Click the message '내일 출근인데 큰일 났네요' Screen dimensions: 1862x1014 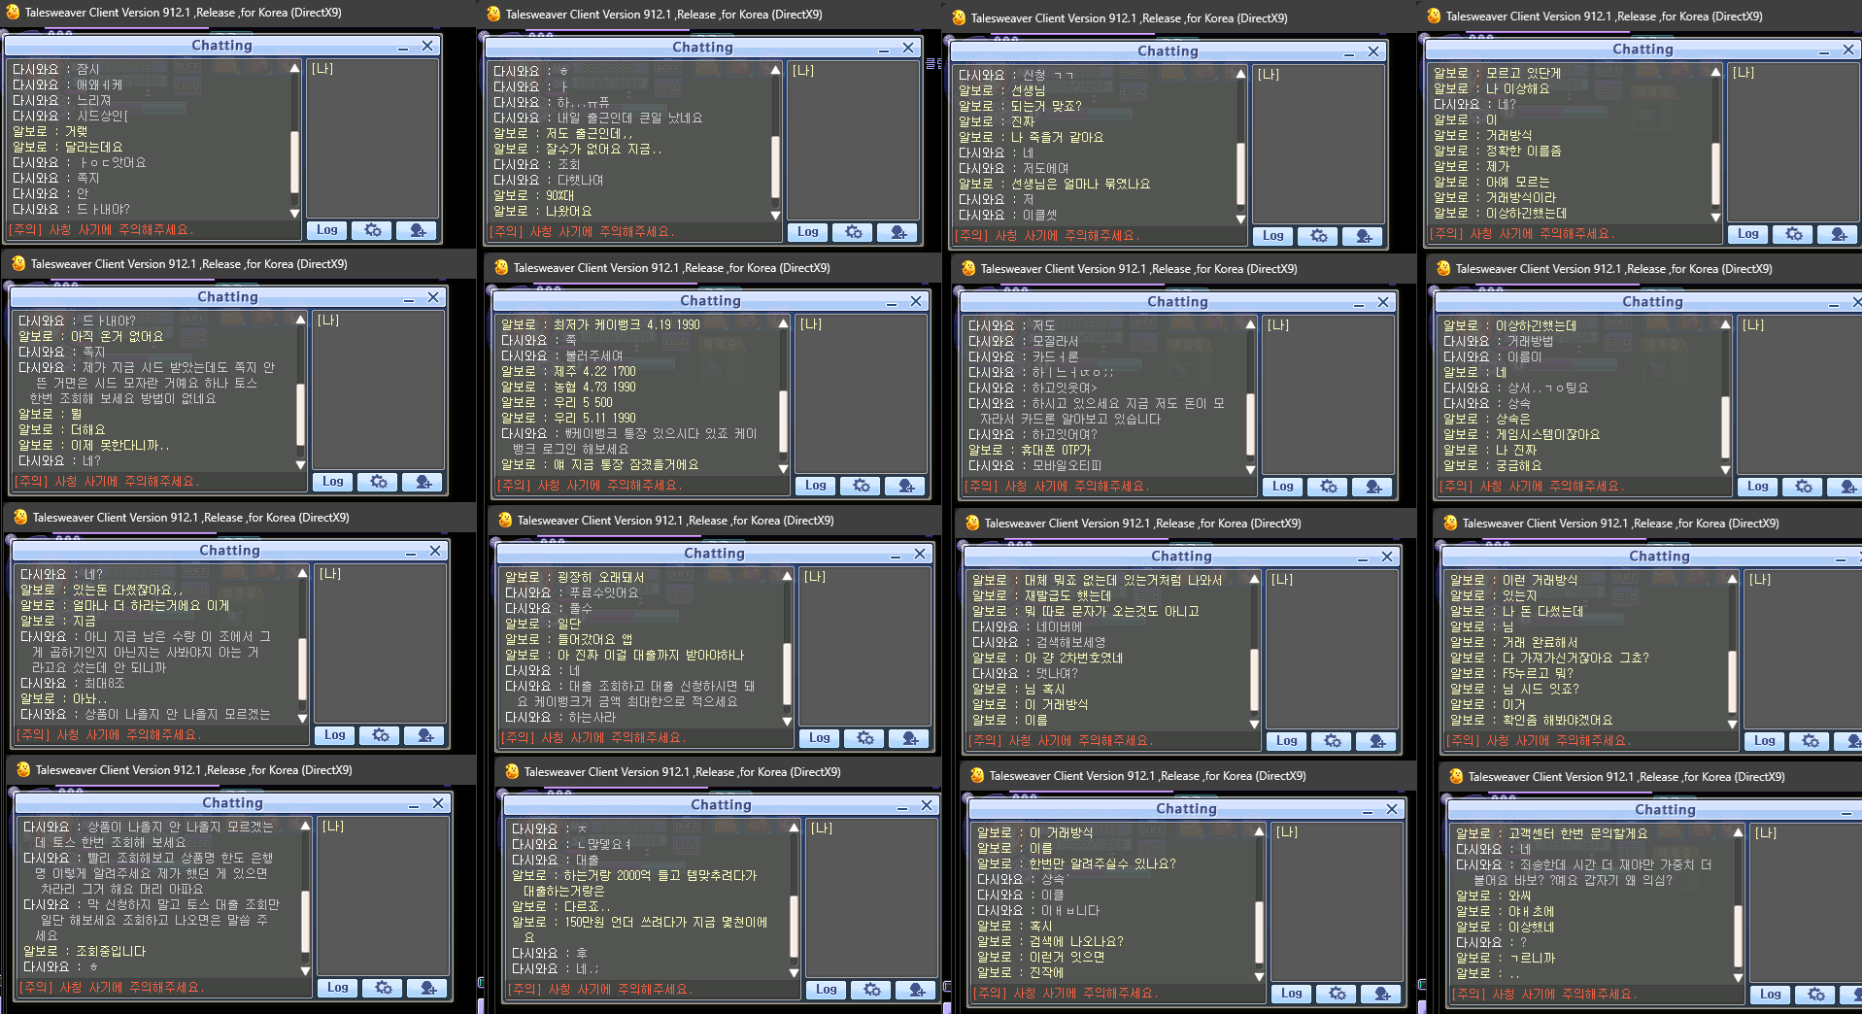click(598, 118)
